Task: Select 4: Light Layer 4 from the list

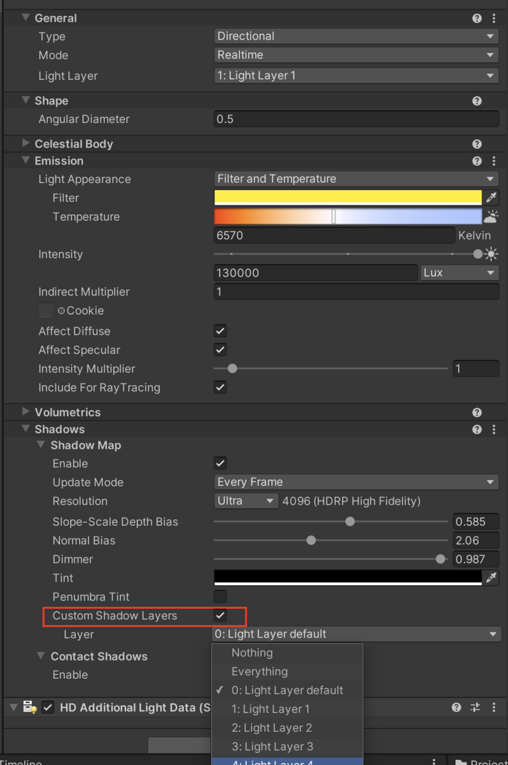Action: 287,760
